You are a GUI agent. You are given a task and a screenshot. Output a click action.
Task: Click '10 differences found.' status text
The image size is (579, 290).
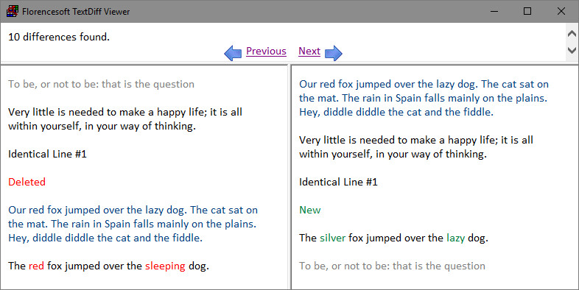pyautogui.click(x=59, y=37)
